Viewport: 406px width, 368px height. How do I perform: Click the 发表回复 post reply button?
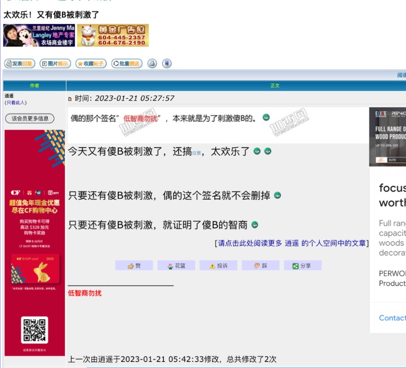[19, 64]
